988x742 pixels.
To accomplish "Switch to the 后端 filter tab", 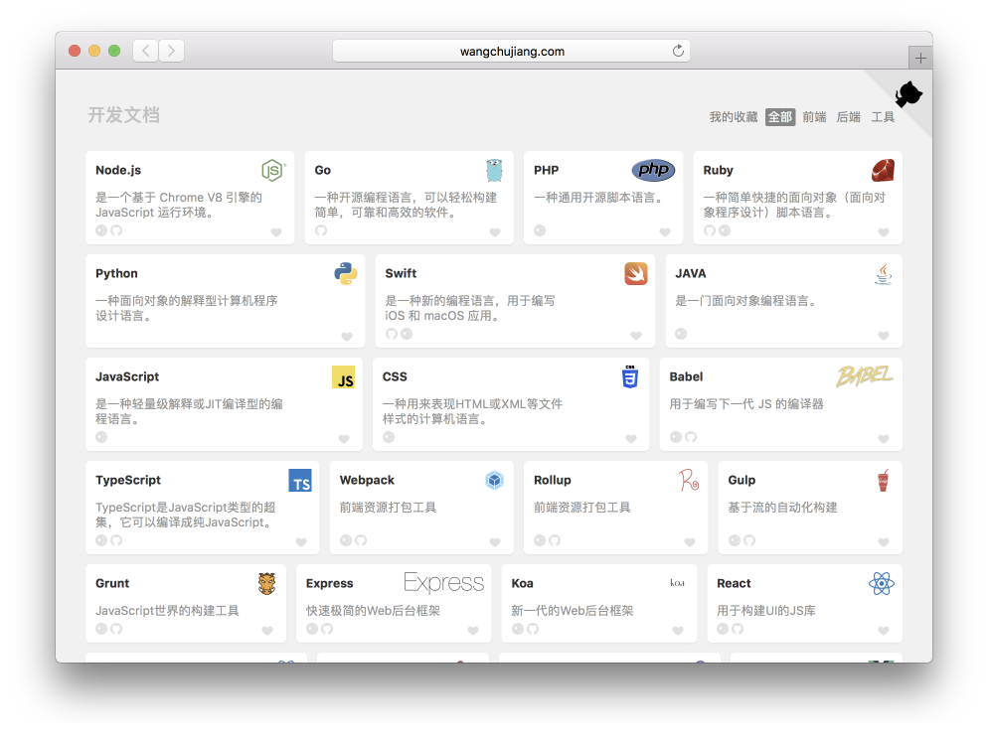I will click(x=849, y=117).
